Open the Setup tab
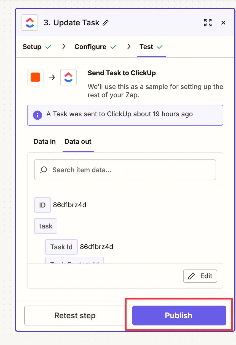The image size is (236, 345). 32,47
